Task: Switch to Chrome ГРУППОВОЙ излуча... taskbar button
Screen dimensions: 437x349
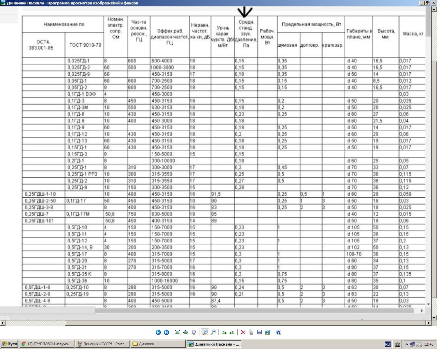Action: [x=46, y=344]
